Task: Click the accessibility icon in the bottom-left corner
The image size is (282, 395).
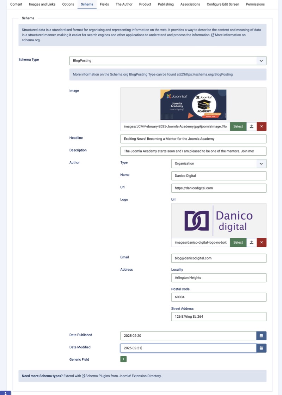Action: tap(5, 393)
